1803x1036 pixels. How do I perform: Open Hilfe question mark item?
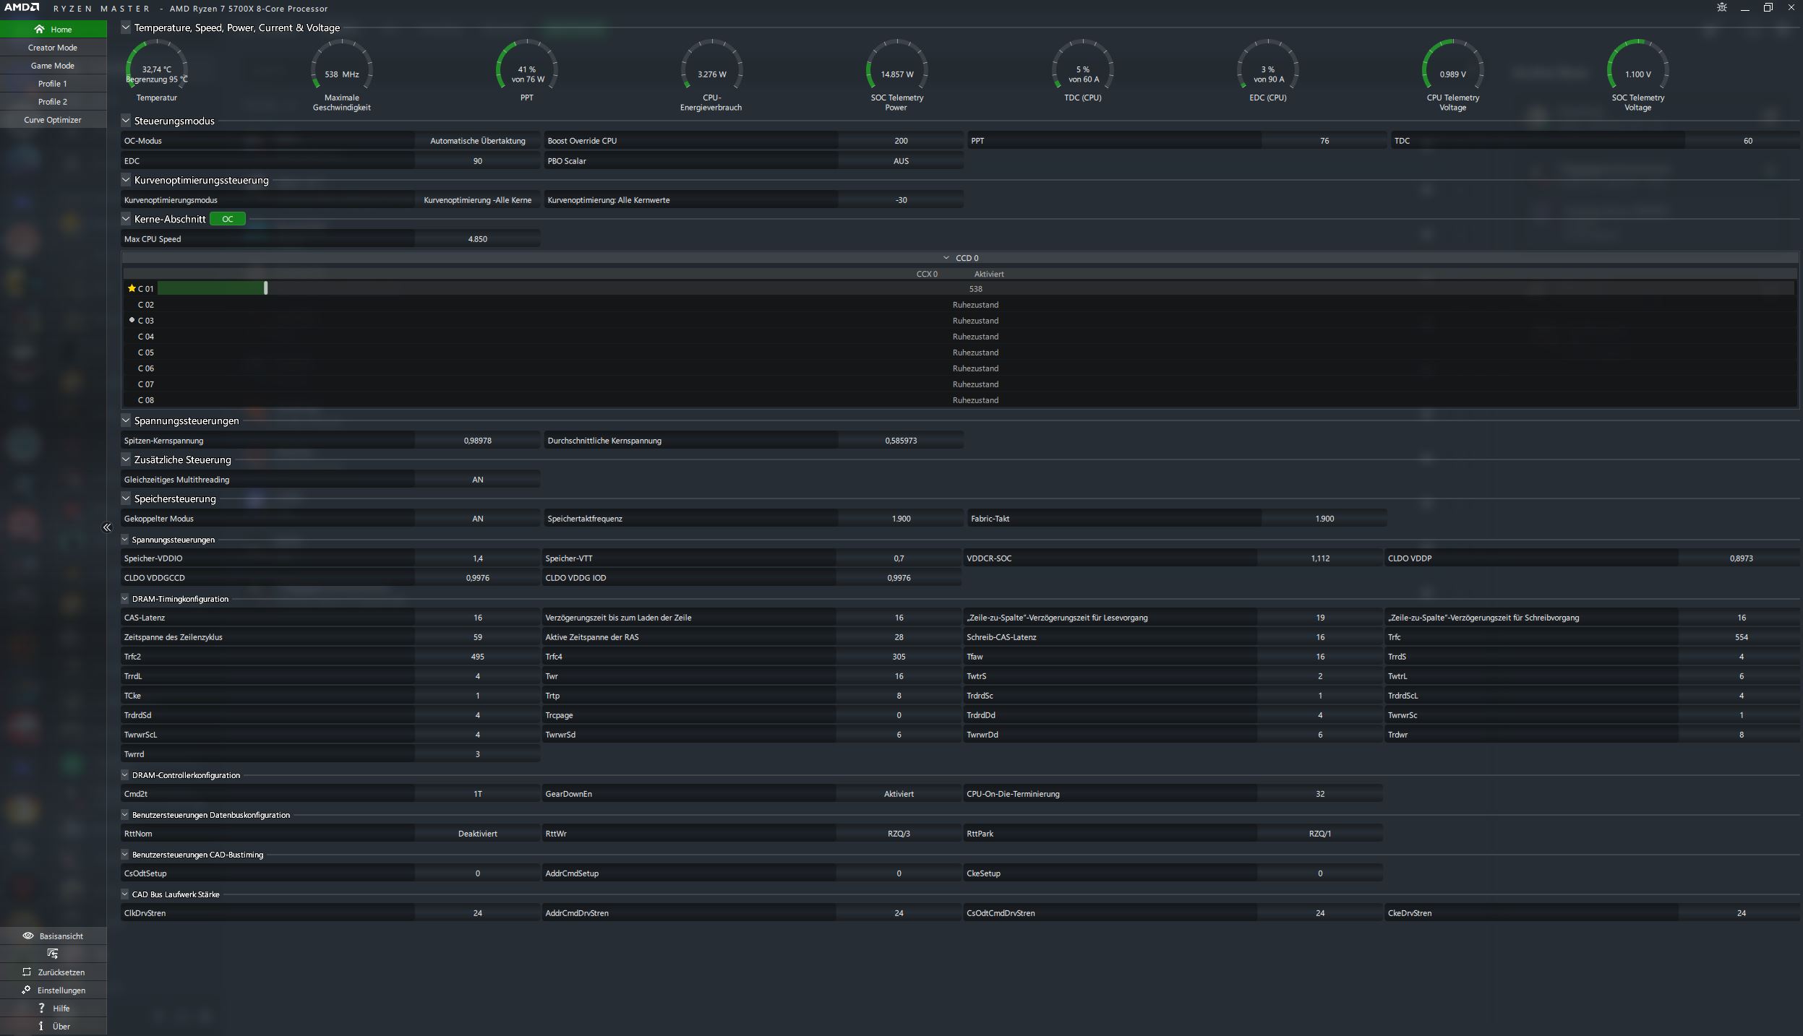pyautogui.click(x=41, y=1008)
